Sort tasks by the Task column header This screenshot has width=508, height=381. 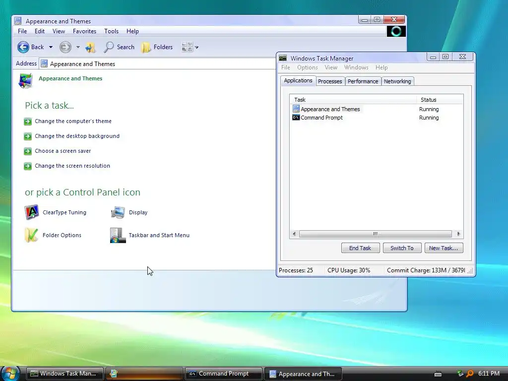coord(353,100)
